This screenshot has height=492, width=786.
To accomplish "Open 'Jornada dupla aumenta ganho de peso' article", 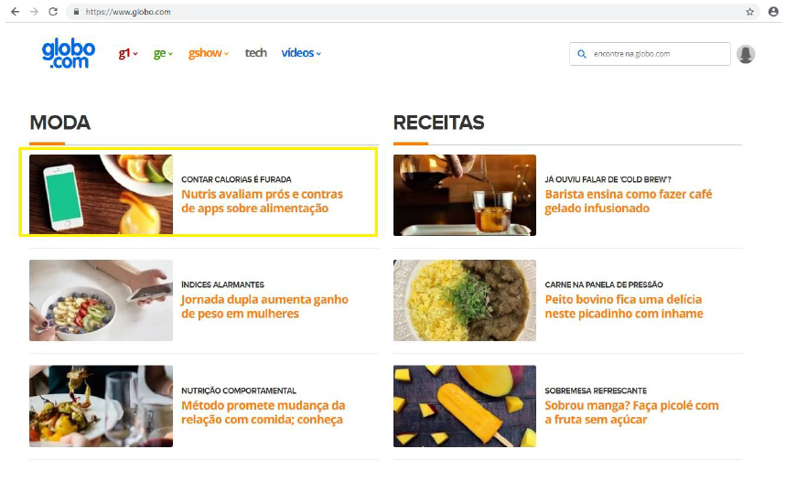I will tap(264, 306).
